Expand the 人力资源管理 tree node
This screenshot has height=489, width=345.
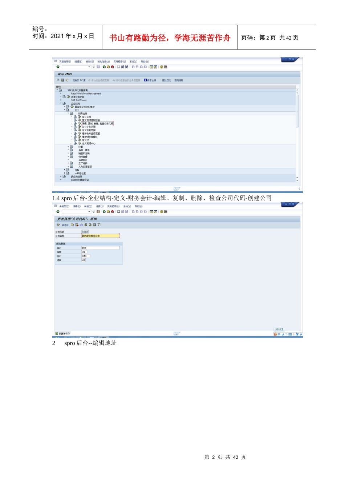(68, 166)
